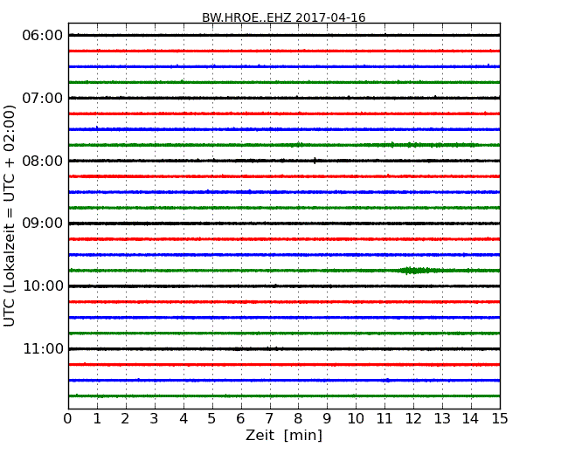Select the 06:00 time label
Viewport: 568px width, 454px height.
(43, 36)
